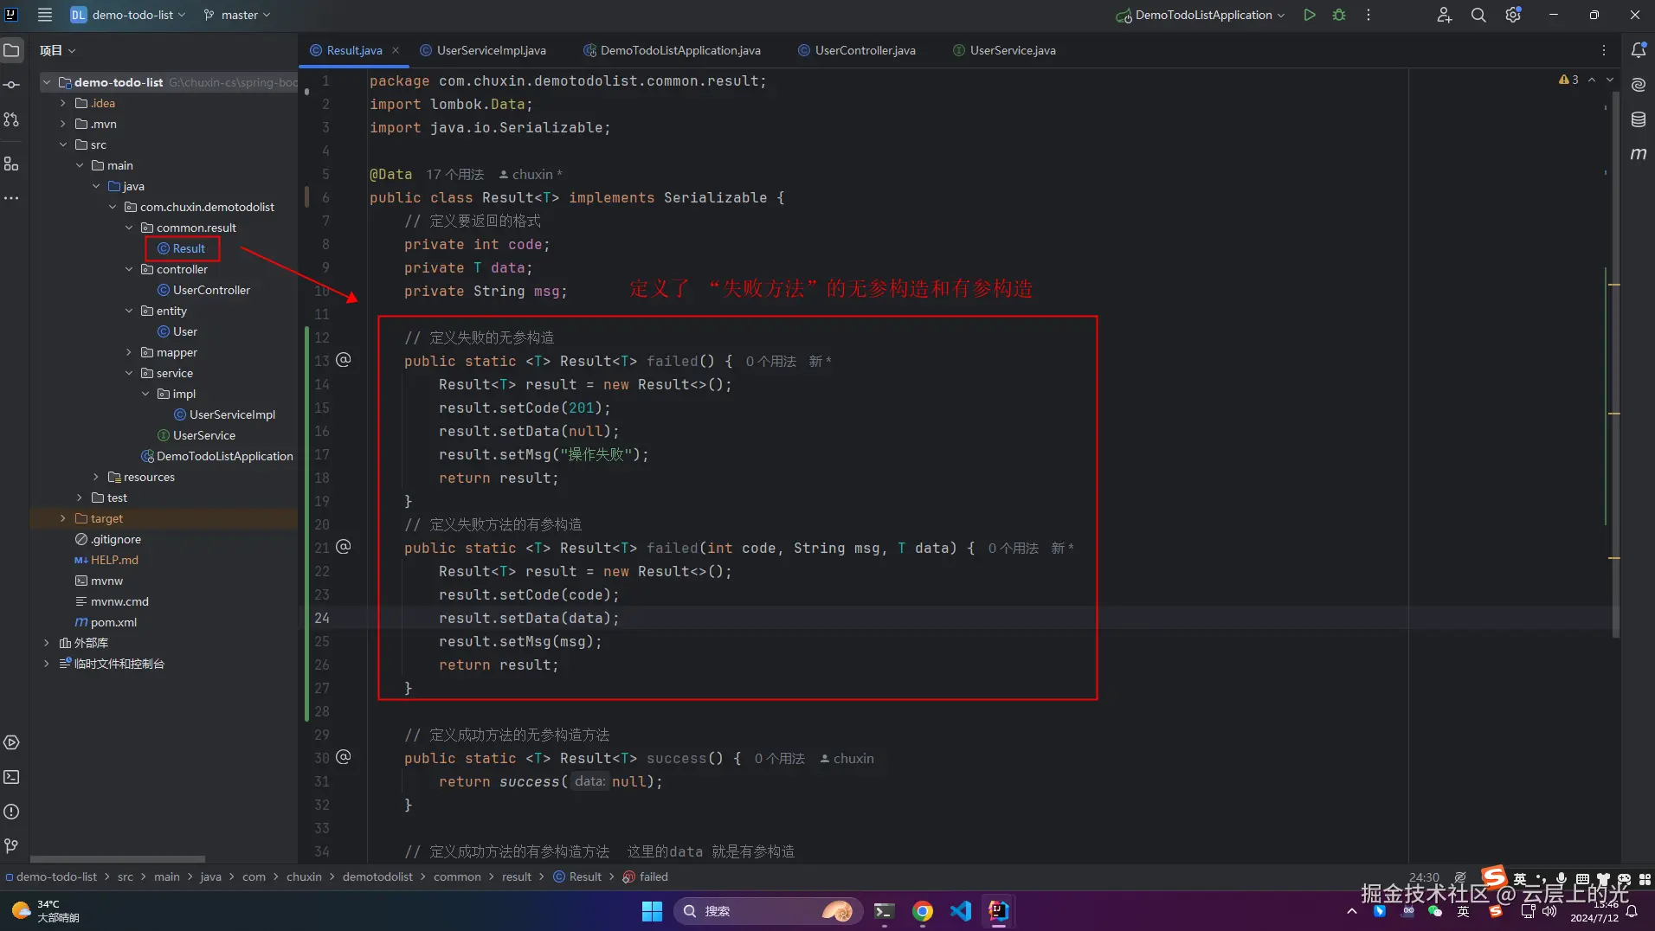The width and height of the screenshot is (1655, 931).
Task: Switch to the UserController.java tab
Action: 857,50
